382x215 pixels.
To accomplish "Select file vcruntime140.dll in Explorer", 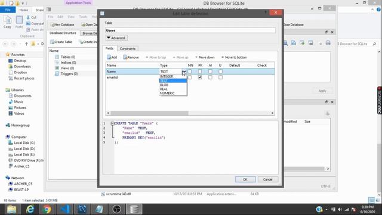I will (118, 194).
